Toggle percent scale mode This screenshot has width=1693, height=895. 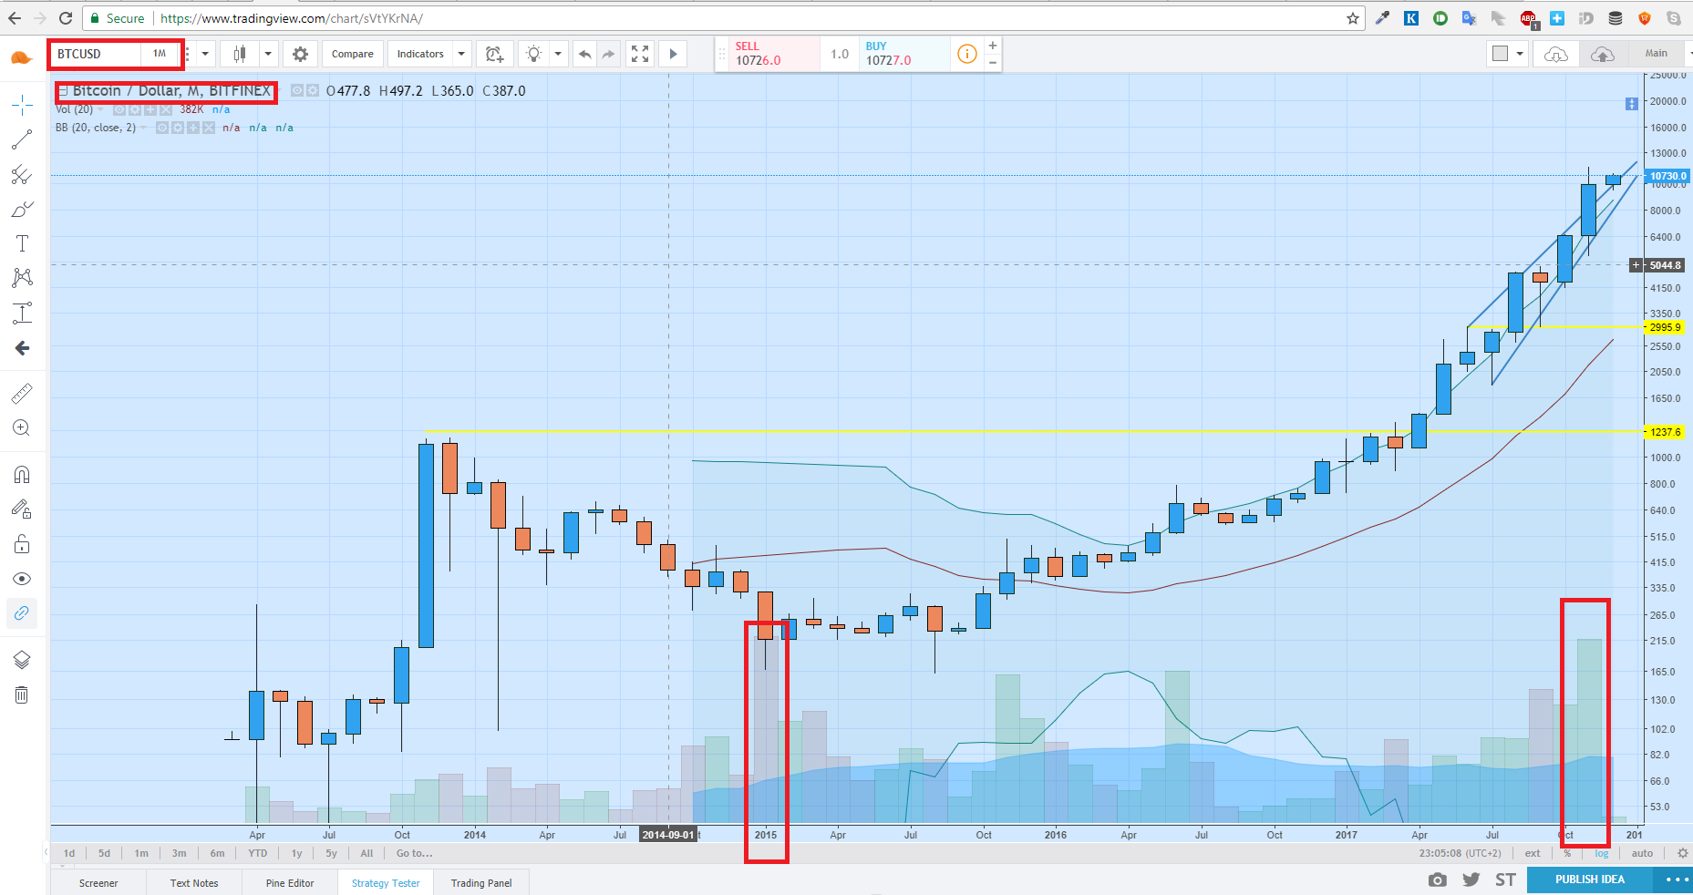tap(1567, 853)
